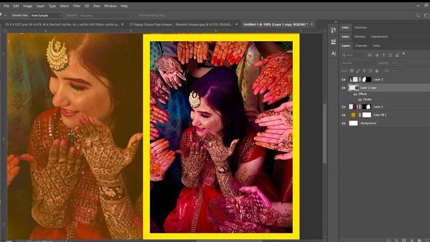Screen dimensions: 430x242
Task: Lock all padlock icon
Action: [377, 71]
